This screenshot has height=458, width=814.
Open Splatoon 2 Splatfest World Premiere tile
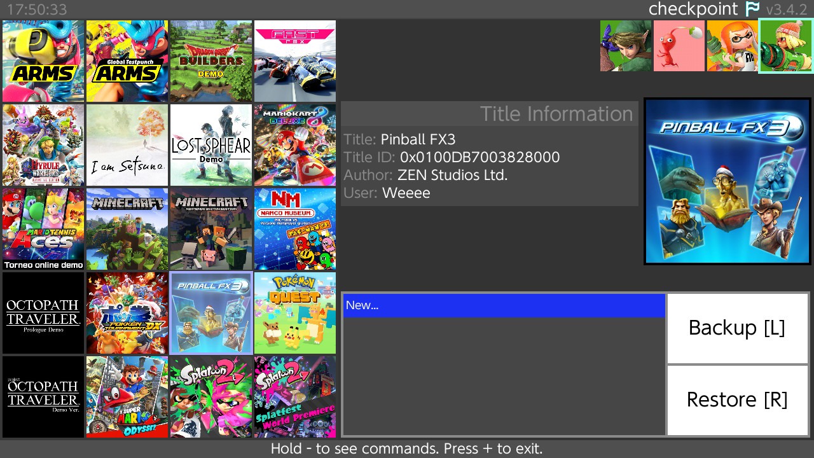(x=295, y=397)
